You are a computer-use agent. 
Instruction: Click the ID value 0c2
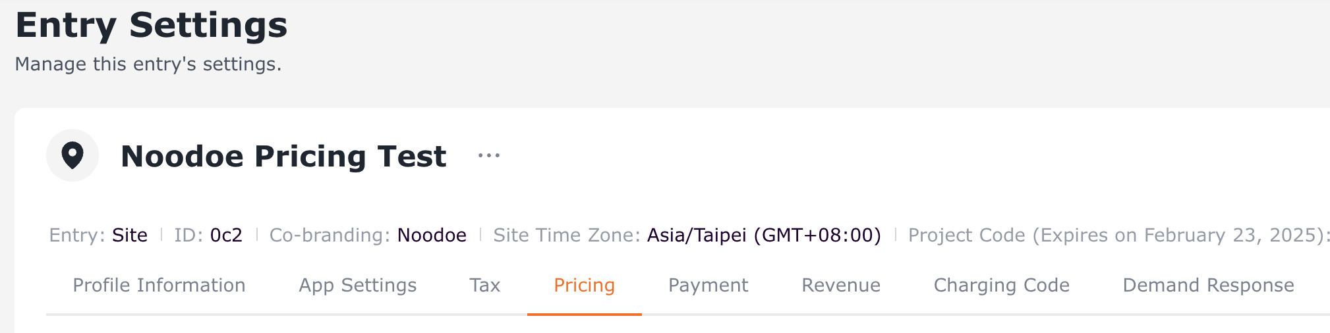click(x=226, y=235)
